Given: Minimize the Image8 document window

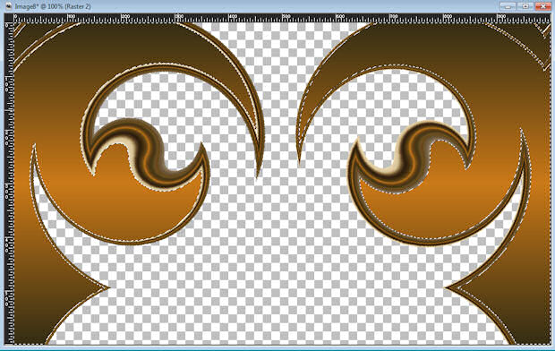Looking at the screenshot, I should click(x=508, y=6).
